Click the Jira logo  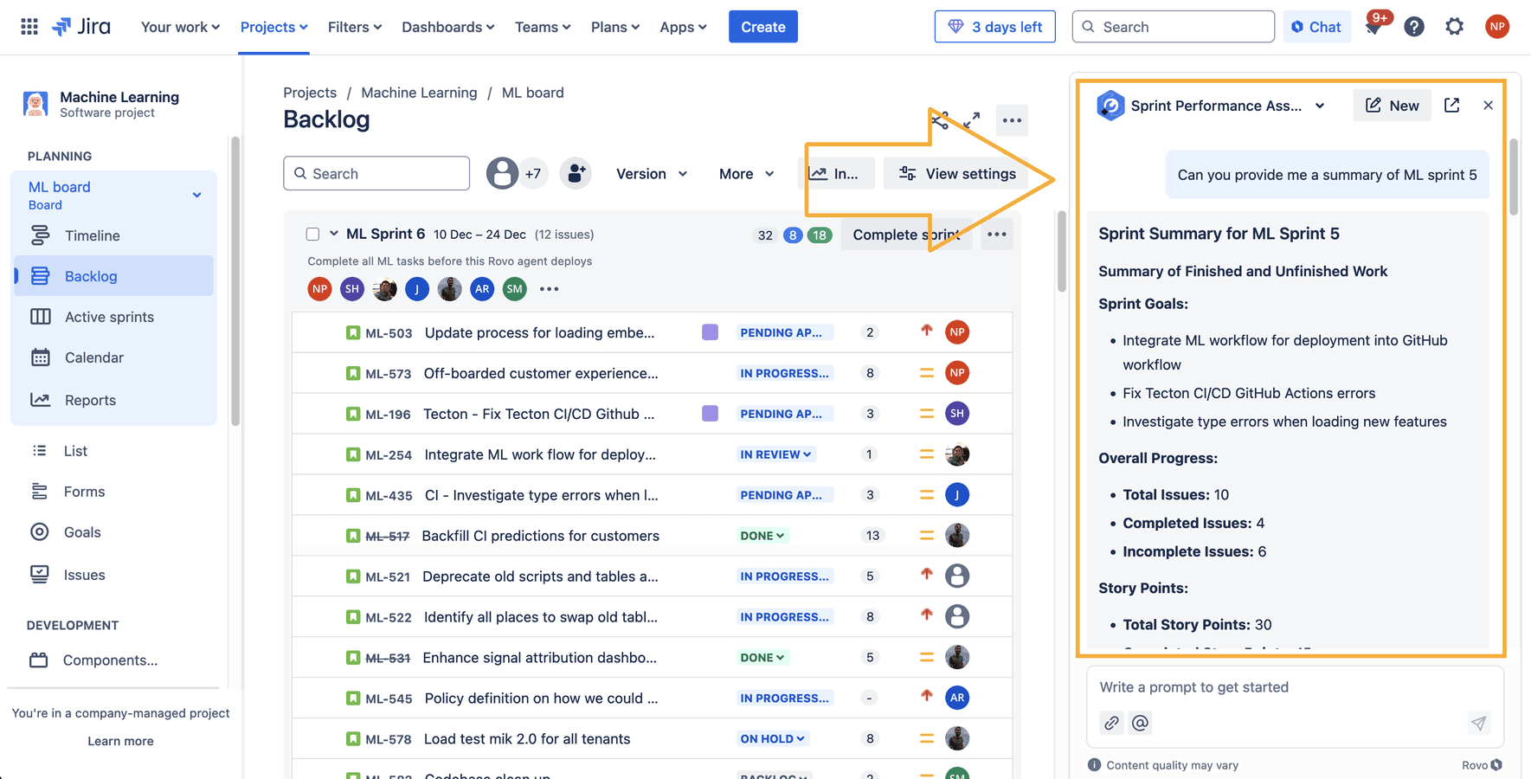point(81,27)
